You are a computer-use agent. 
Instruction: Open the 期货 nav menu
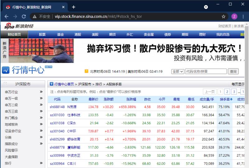112,35
